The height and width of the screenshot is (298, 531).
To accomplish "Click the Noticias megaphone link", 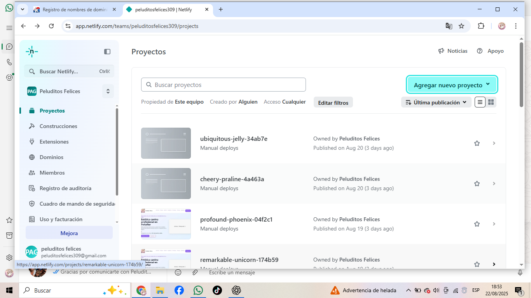I will (x=453, y=51).
